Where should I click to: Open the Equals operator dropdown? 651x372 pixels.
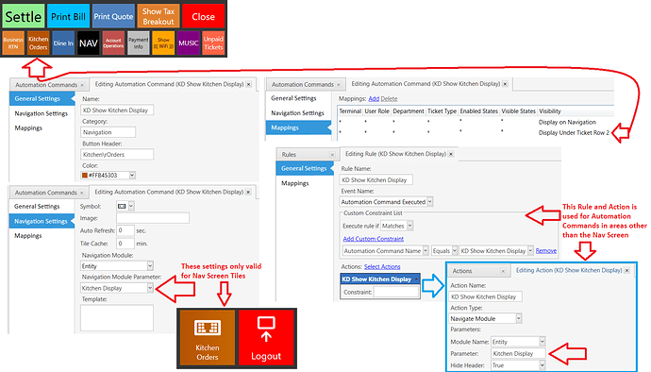pos(455,250)
